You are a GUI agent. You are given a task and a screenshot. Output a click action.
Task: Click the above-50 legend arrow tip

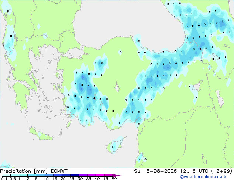point(117,175)
